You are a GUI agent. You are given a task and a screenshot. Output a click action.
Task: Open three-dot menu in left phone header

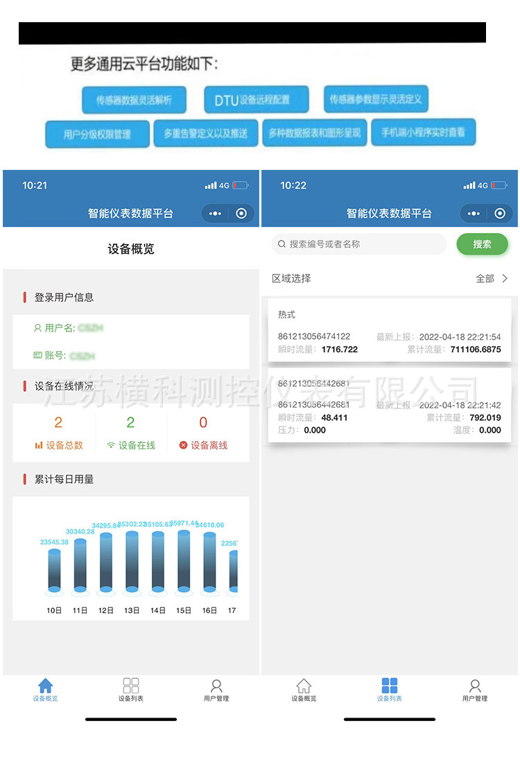(x=215, y=214)
